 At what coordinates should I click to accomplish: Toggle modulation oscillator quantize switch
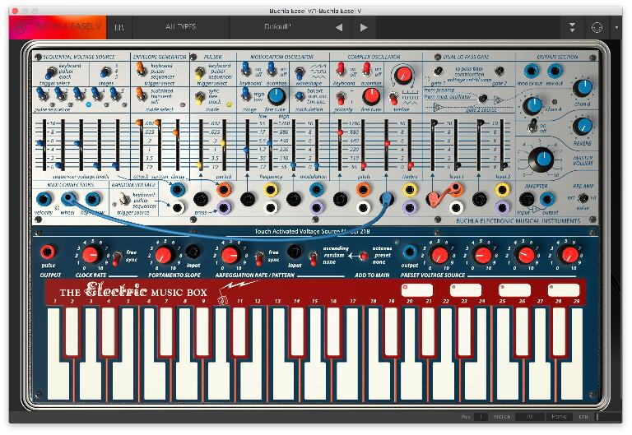tap(272, 69)
